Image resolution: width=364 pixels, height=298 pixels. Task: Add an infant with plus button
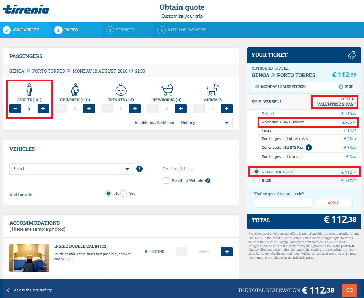135,109
